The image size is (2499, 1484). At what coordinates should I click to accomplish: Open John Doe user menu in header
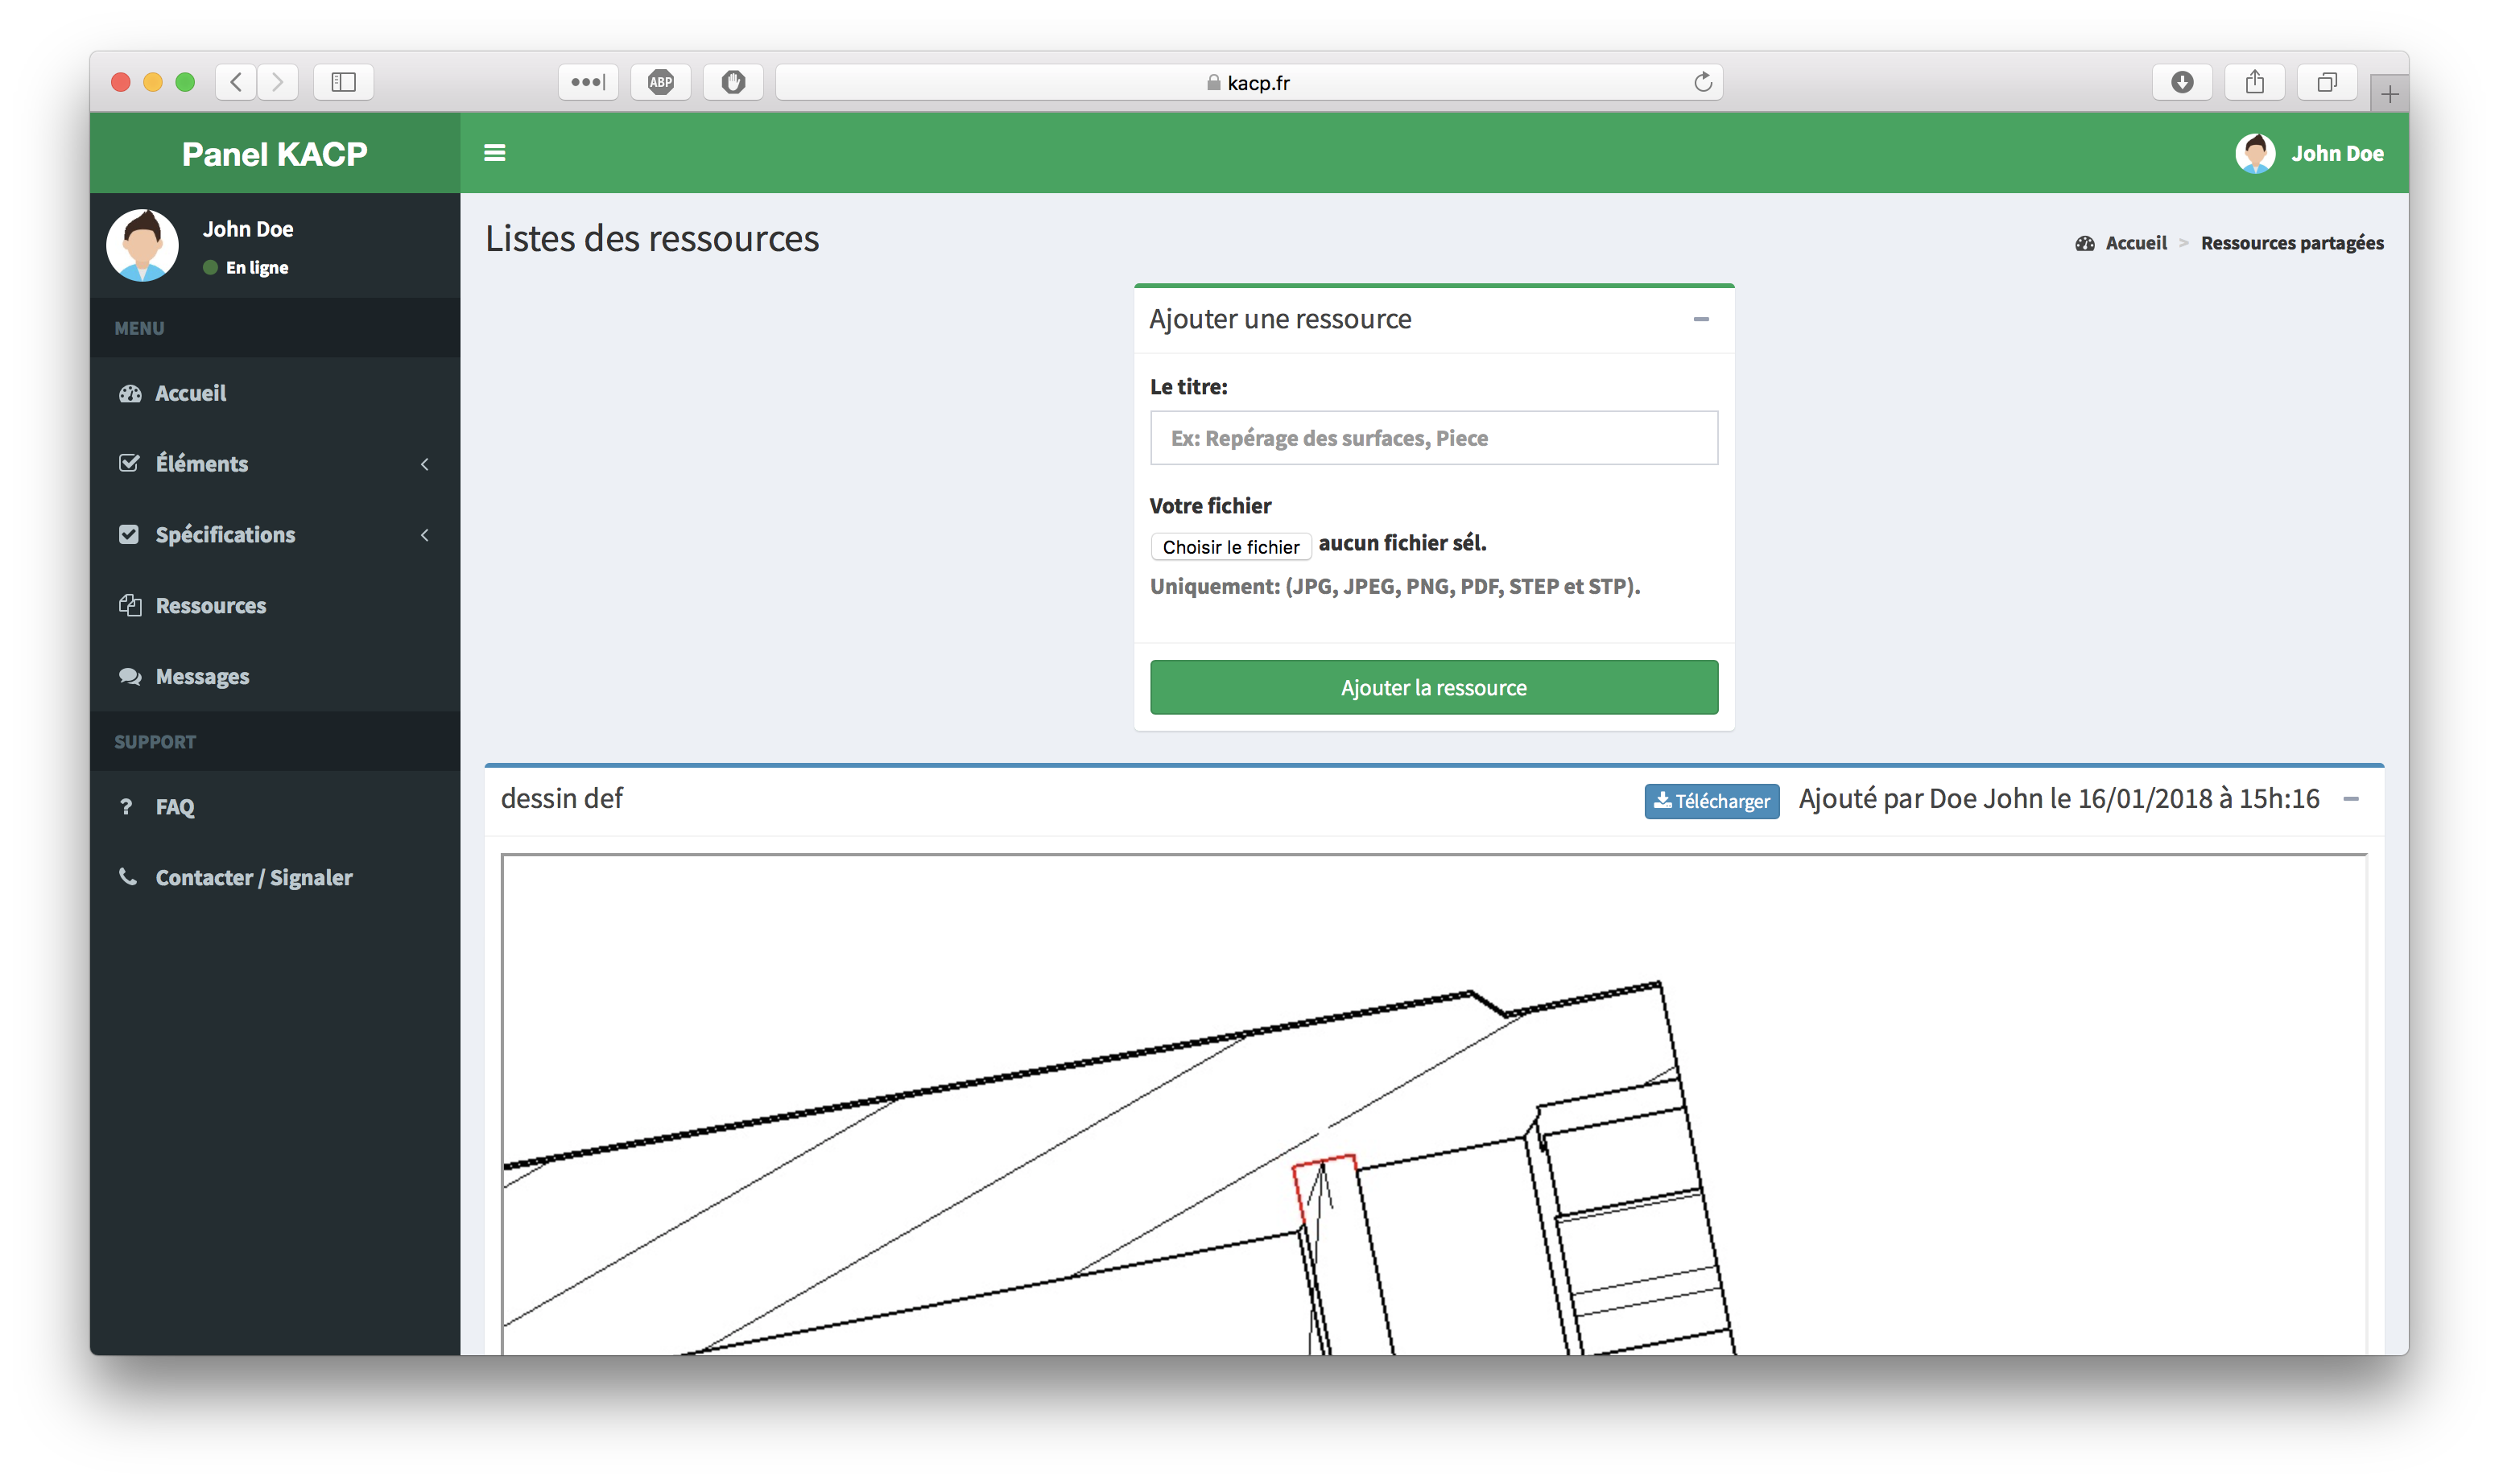pos(2309,153)
